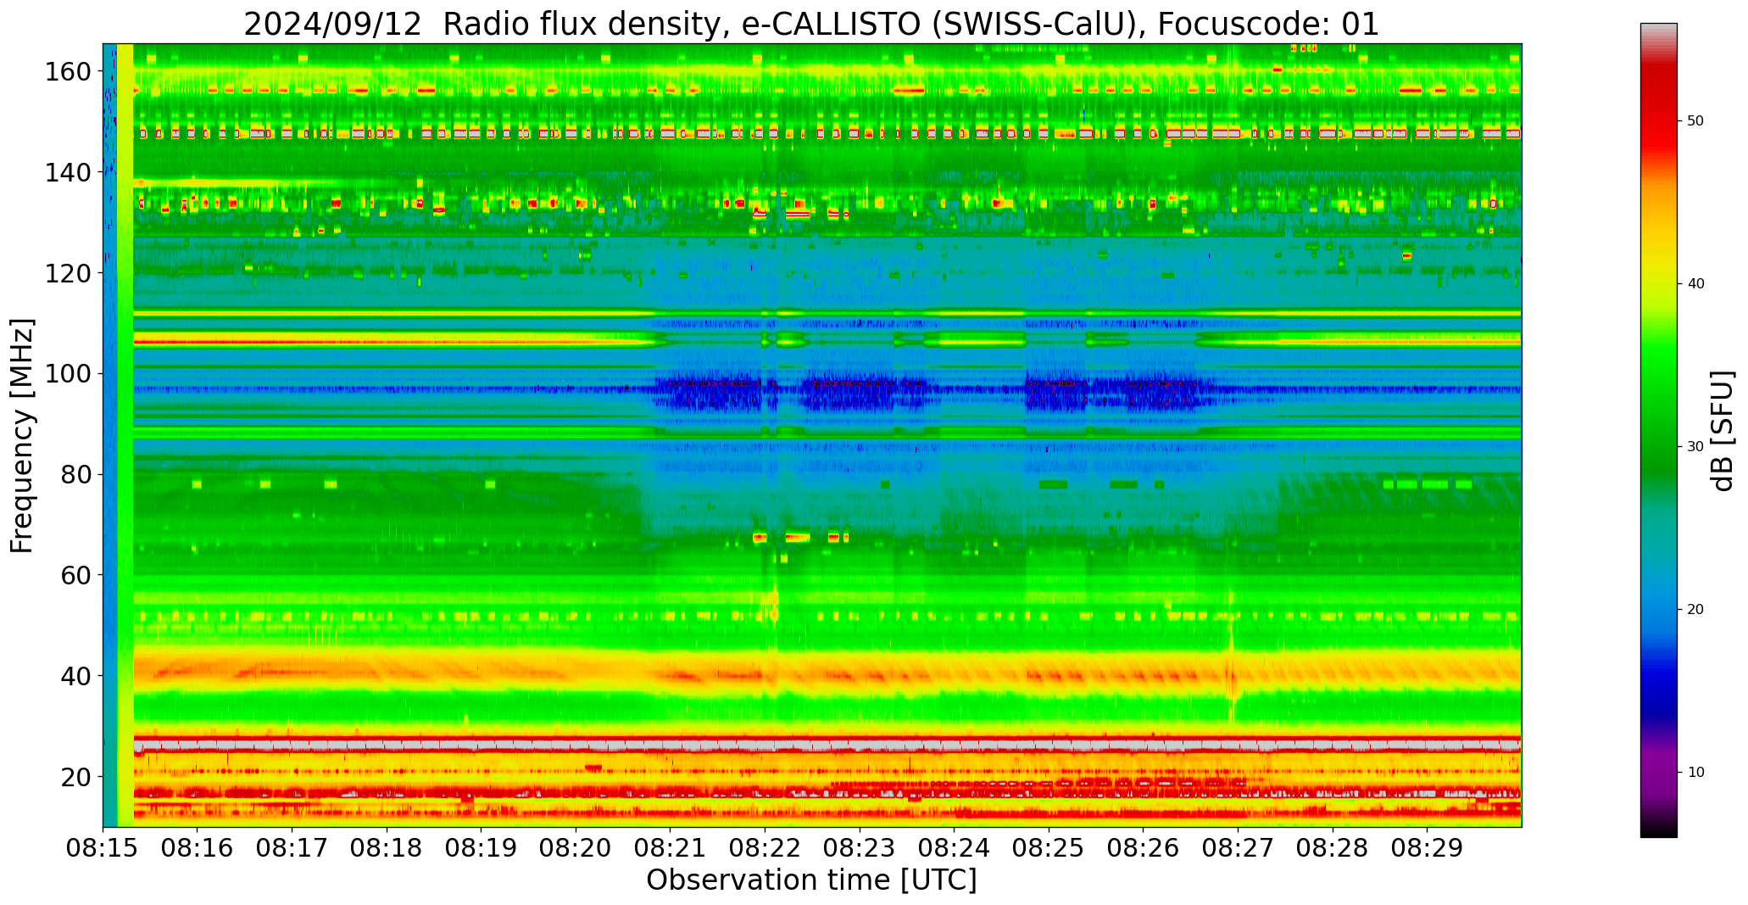Screen dimensions: 1748x905
Task: Click the colorbar 30 tick label
Action: tap(1695, 447)
